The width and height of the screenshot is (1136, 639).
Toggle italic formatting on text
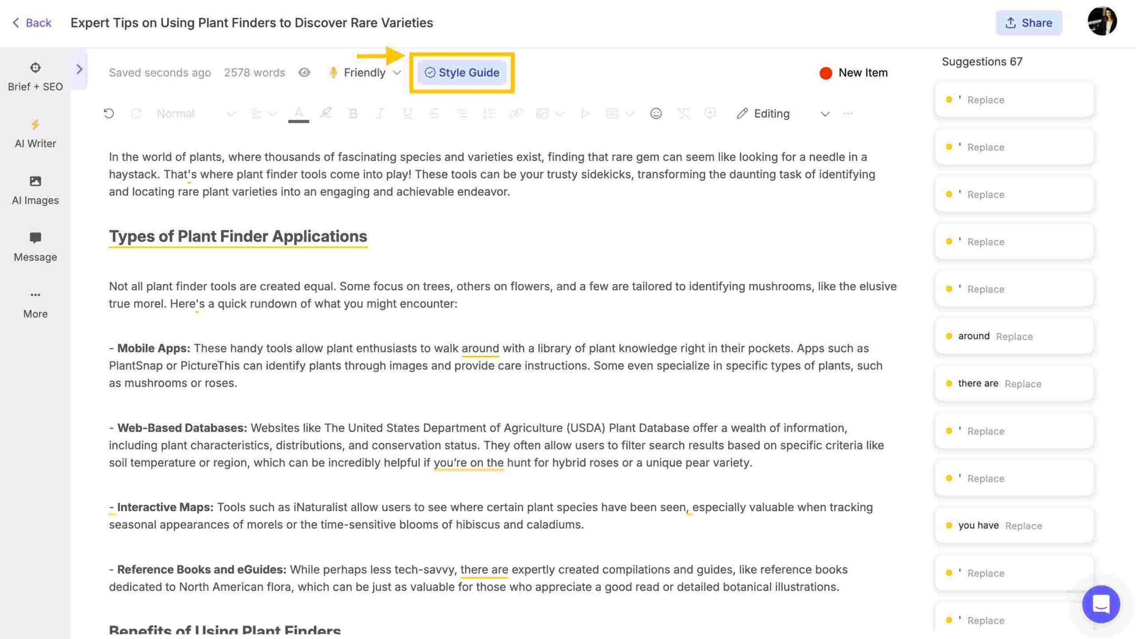pos(379,113)
